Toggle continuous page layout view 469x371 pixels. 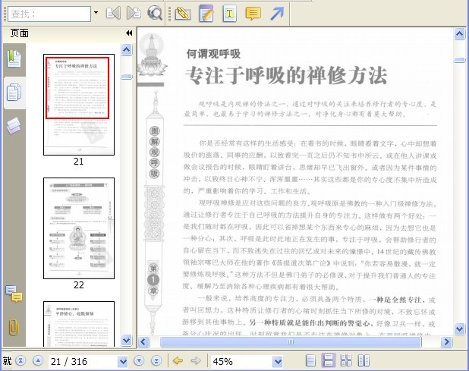pos(329,360)
